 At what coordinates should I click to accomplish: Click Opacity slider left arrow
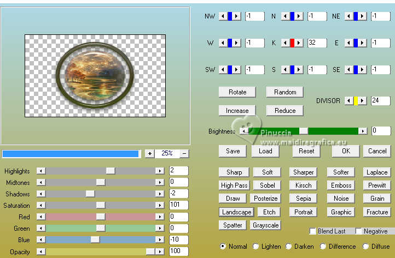click(41, 251)
